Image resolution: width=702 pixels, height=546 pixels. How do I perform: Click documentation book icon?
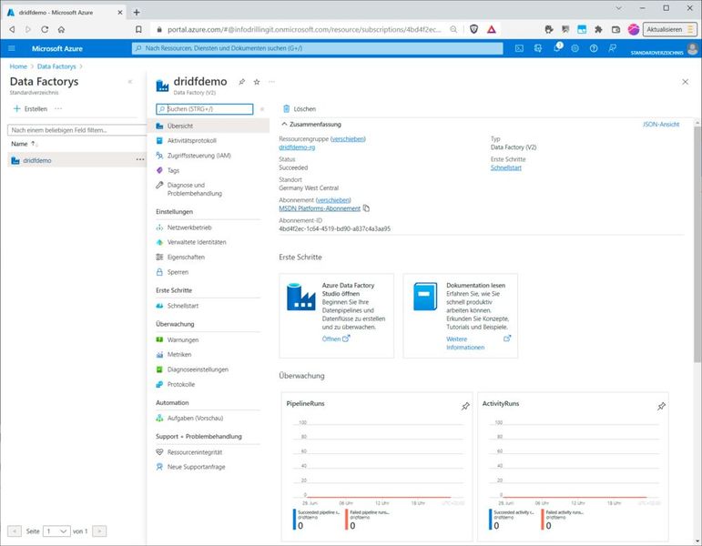[425, 297]
